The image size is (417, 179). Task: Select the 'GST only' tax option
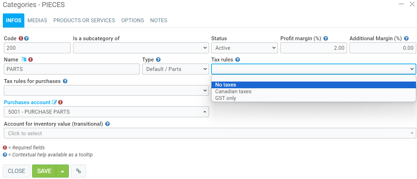point(226,98)
